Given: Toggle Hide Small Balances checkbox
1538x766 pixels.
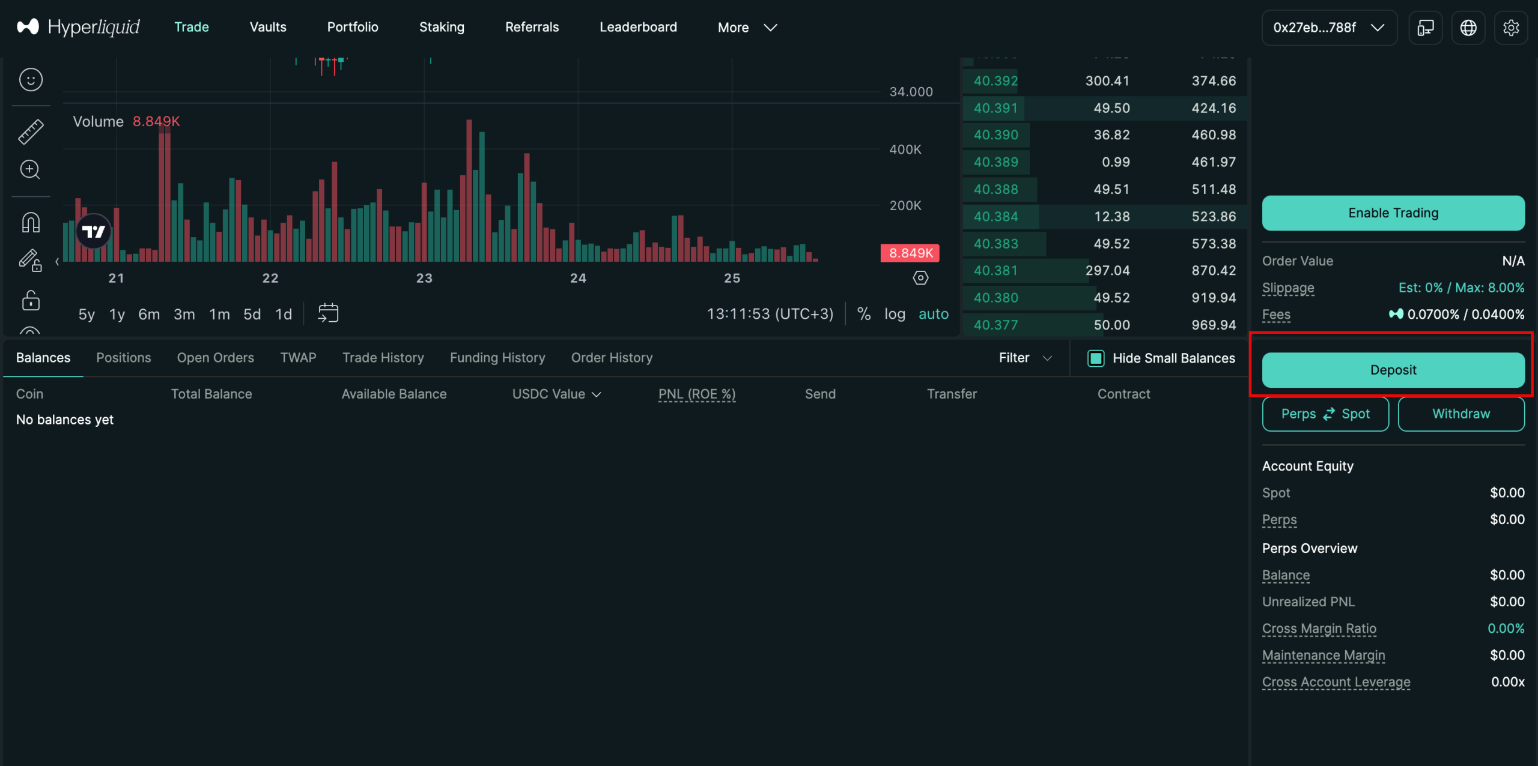Looking at the screenshot, I should 1096,358.
